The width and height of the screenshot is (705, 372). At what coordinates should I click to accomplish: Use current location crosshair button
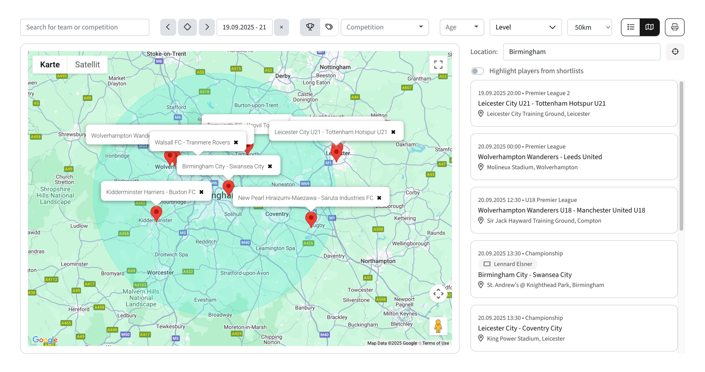tap(675, 51)
